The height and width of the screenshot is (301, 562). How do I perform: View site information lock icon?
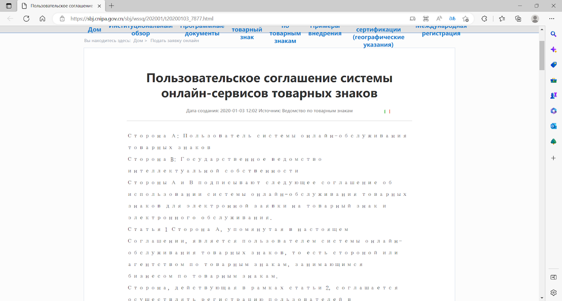[61, 19]
